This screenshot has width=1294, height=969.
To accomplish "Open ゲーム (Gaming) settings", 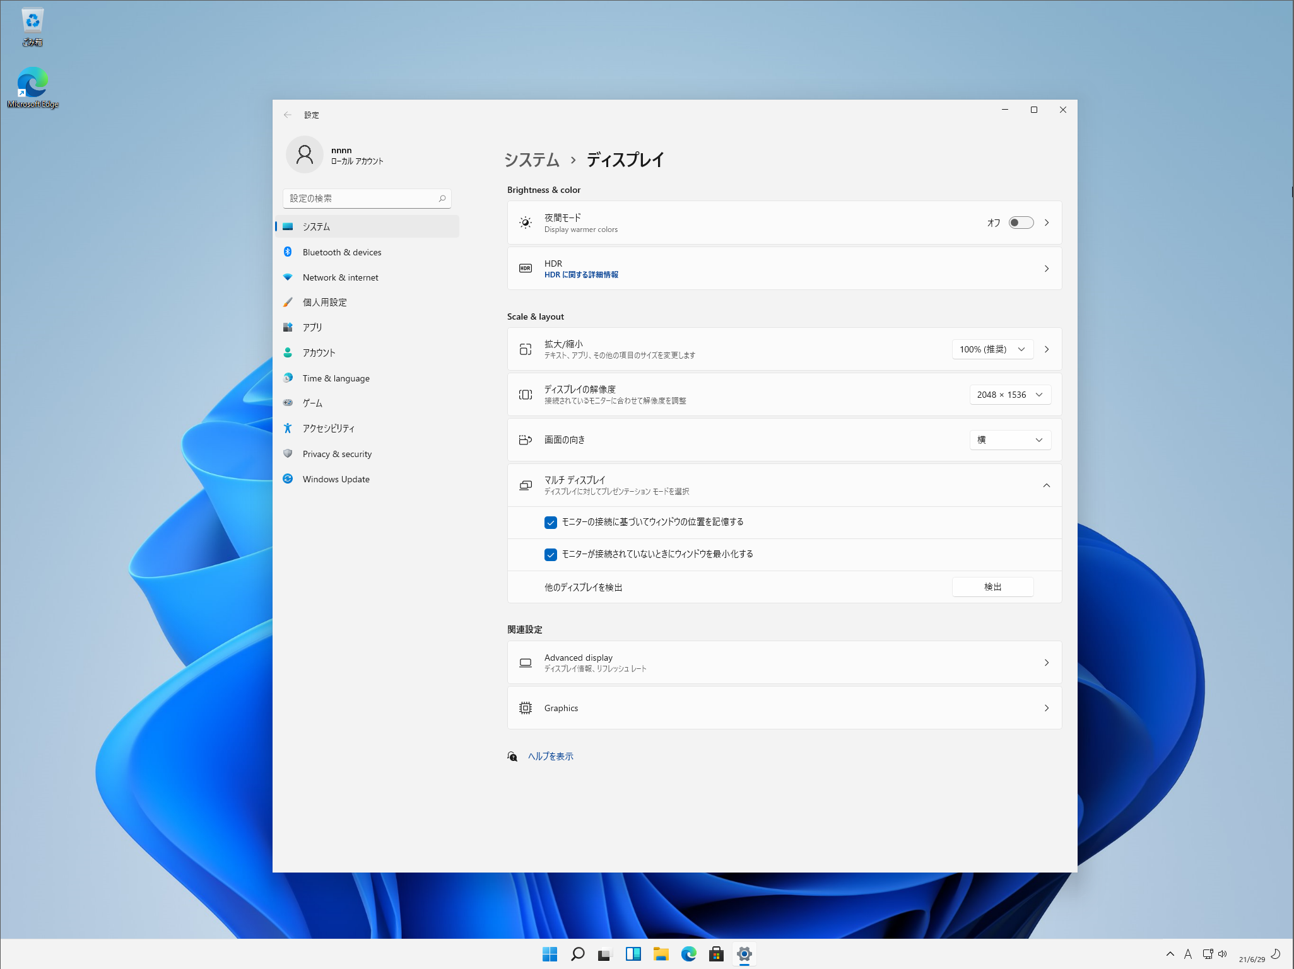I will coord(367,403).
